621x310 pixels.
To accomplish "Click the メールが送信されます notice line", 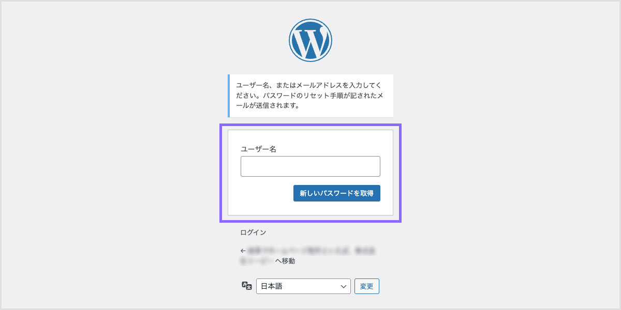I will [x=268, y=105].
